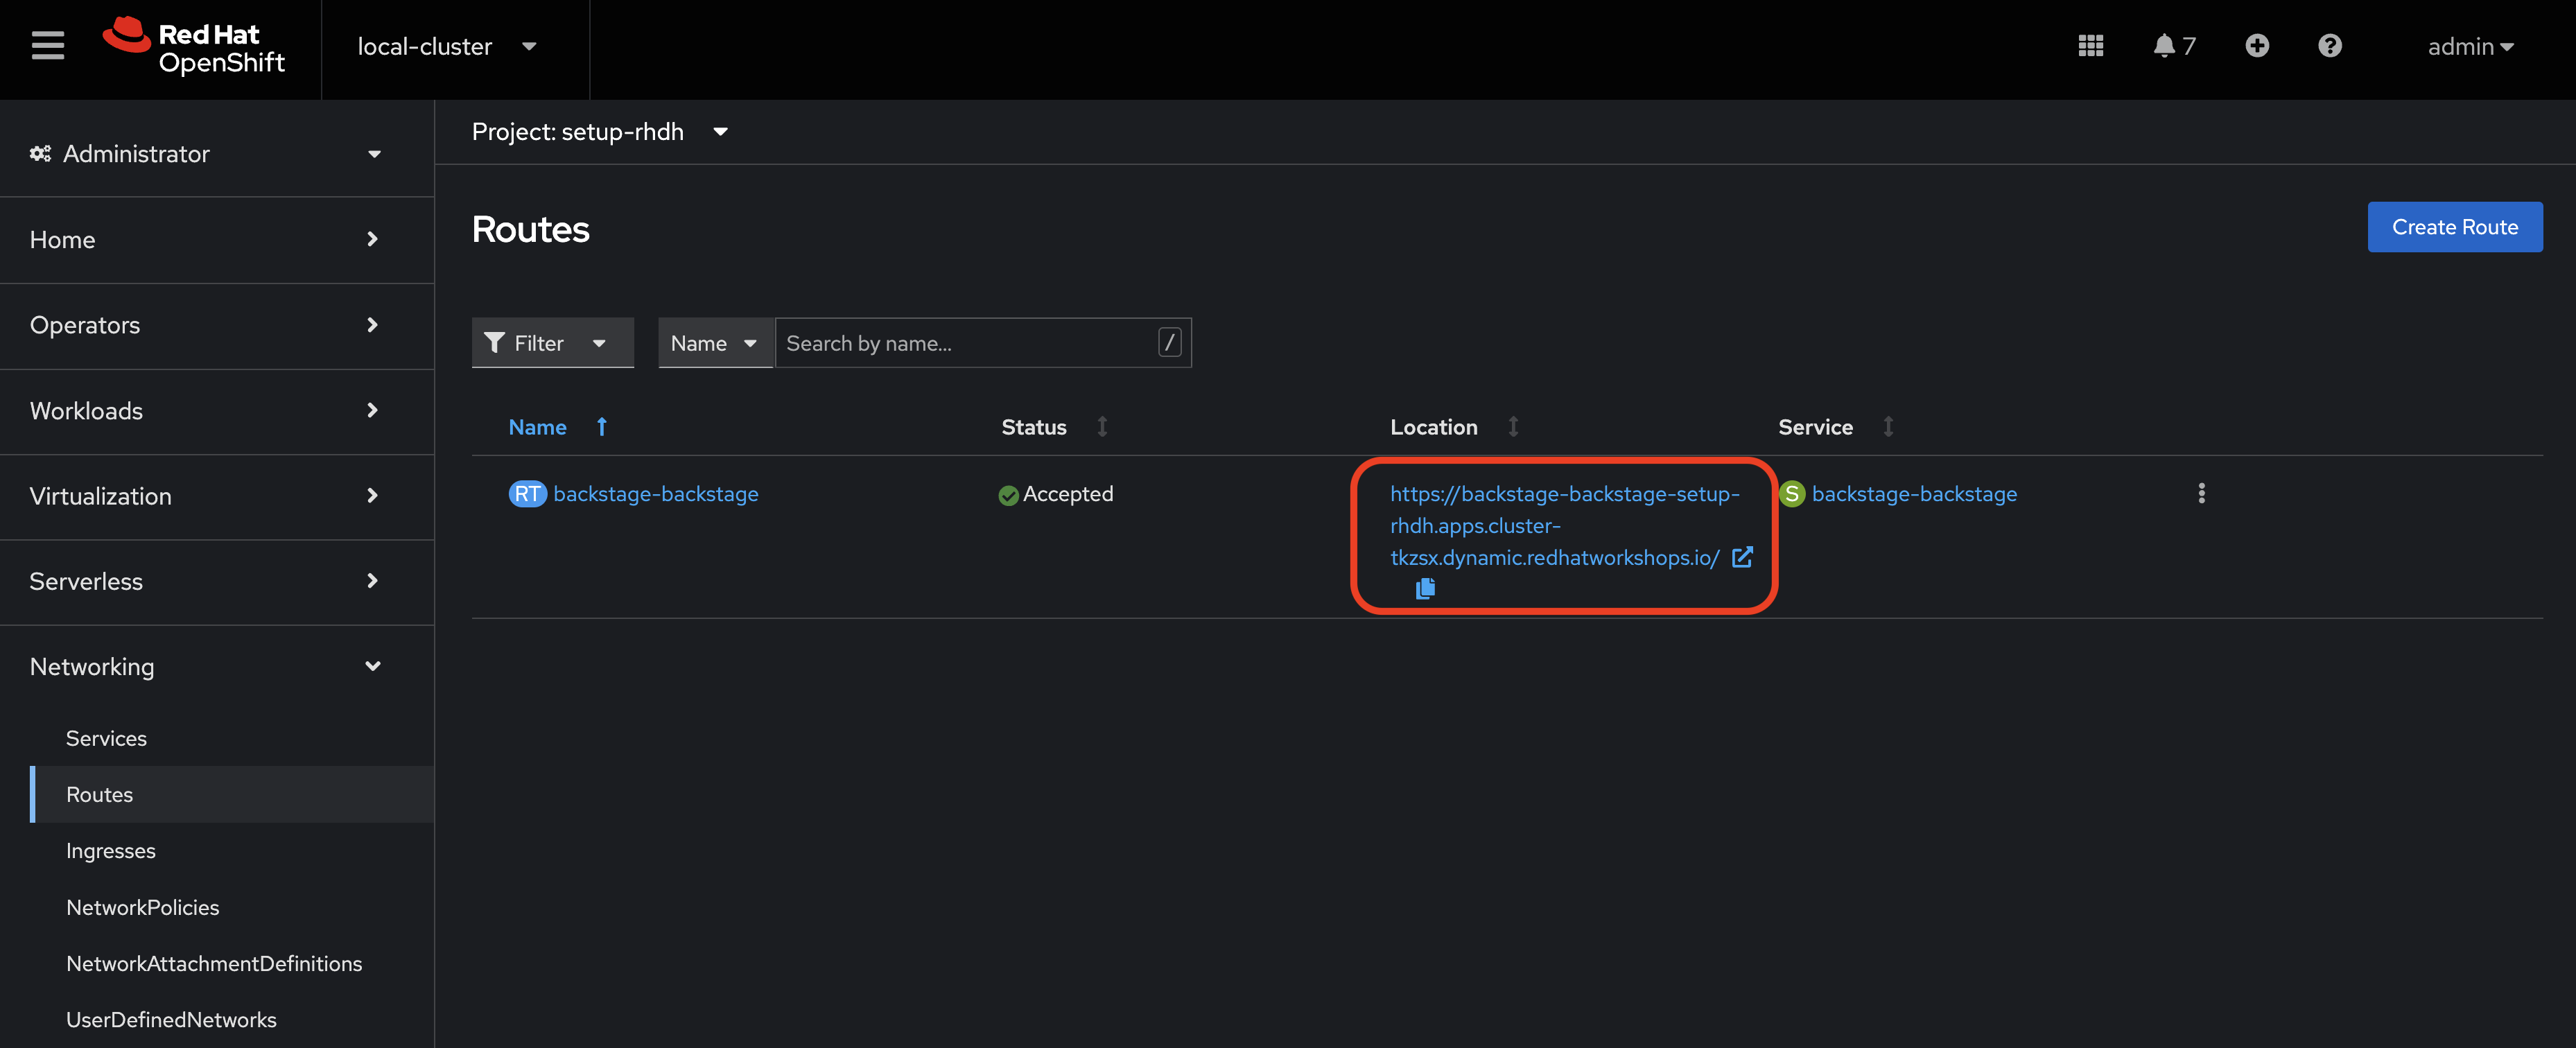Focus the Search by name input field
The height and width of the screenshot is (1048, 2576).
pos(982,343)
